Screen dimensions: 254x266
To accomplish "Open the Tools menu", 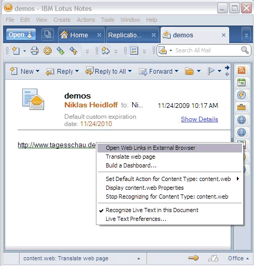I will [x=108, y=20].
